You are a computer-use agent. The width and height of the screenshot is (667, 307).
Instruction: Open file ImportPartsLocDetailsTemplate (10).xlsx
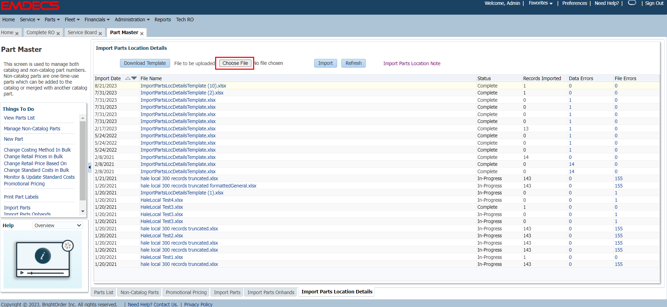coord(183,86)
